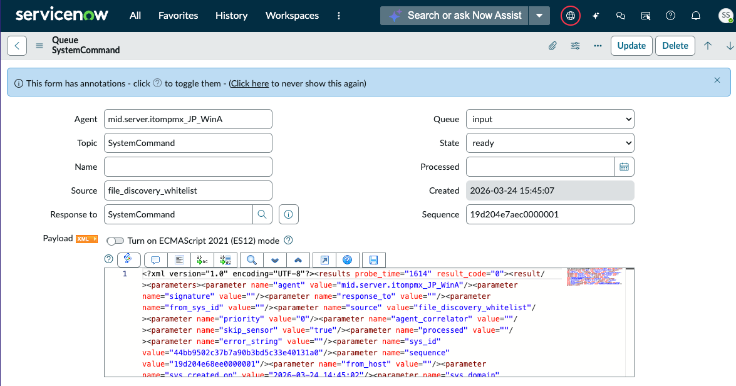
Task: Toggle the syntax editor script icon button
Action: (128, 259)
